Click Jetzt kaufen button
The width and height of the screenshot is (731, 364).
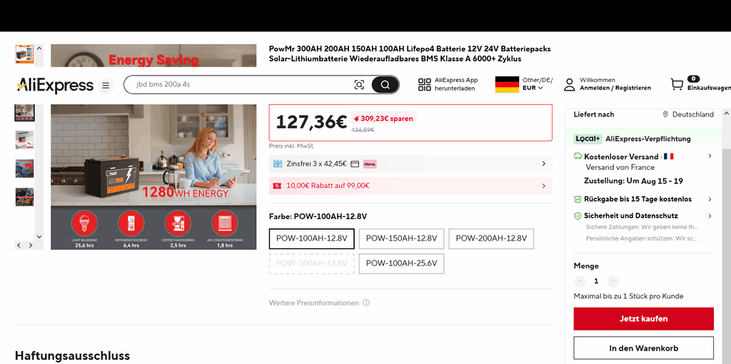click(x=643, y=319)
